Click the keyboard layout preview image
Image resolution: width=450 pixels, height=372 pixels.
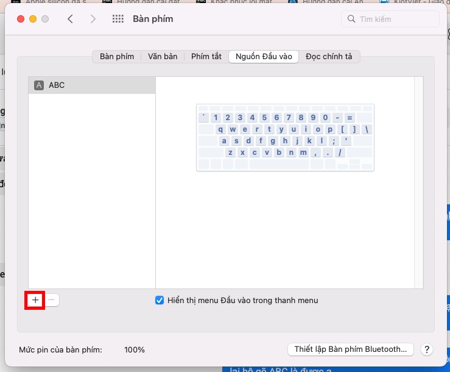[x=285, y=137]
